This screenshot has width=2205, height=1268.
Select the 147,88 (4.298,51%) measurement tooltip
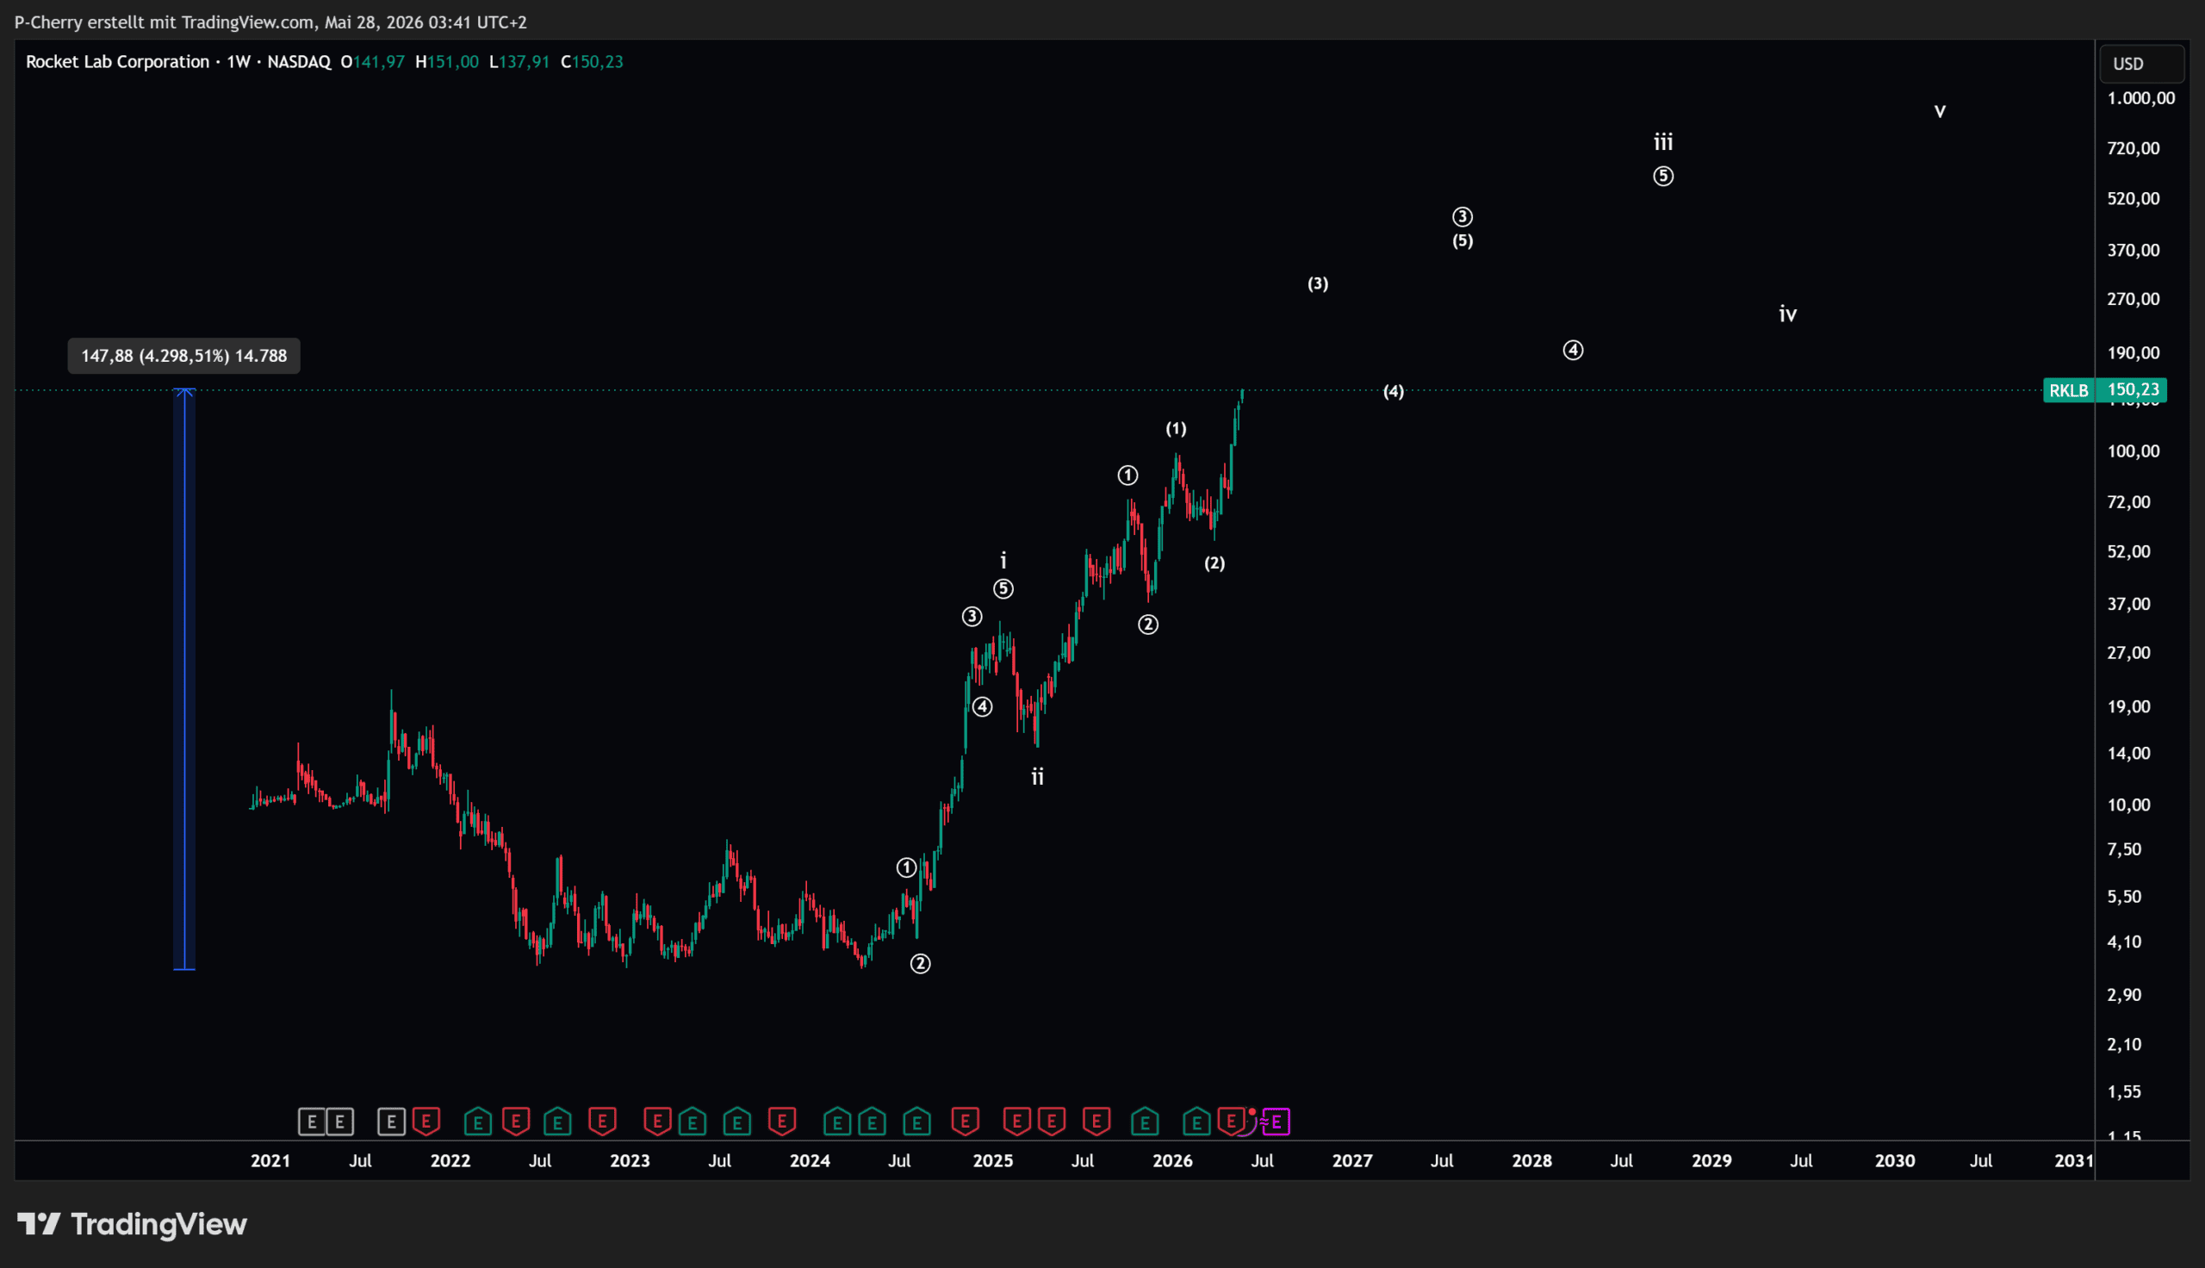[x=183, y=356]
